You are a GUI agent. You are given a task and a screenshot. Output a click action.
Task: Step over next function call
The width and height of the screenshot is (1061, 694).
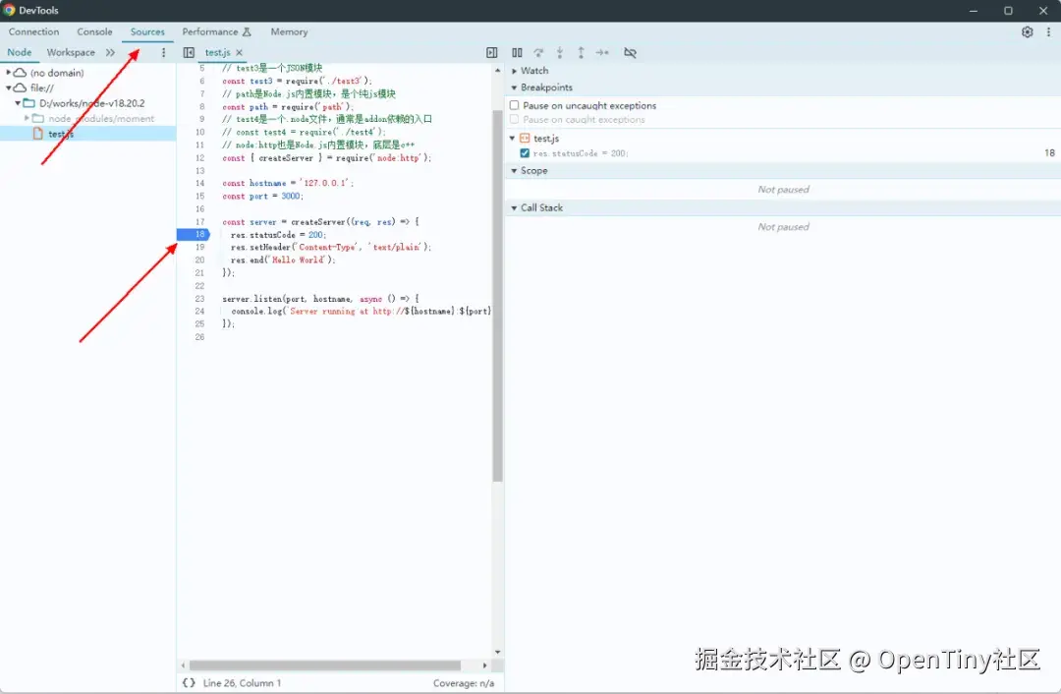[538, 52]
